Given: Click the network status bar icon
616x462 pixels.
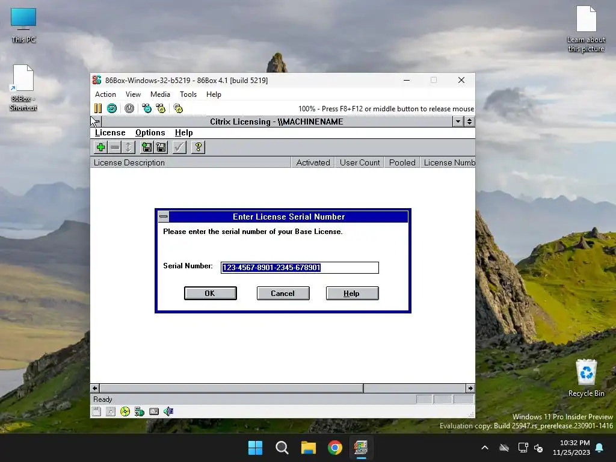Looking at the screenshot, I should coord(140,411).
